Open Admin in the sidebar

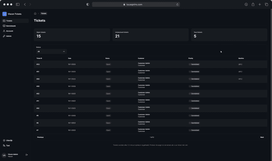(x=15, y=36)
